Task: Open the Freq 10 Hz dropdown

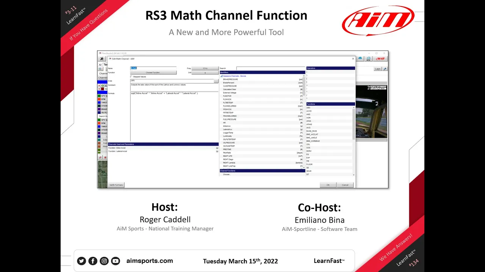Action: [x=205, y=68]
